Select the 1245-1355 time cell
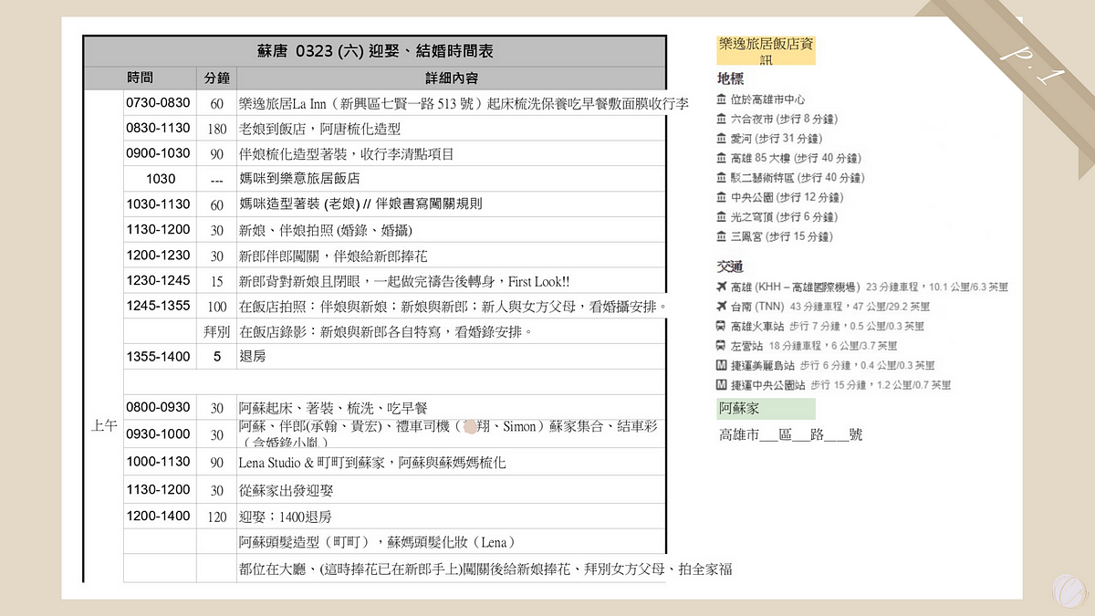Screen dimensions: 1095x616 click(160, 306)
